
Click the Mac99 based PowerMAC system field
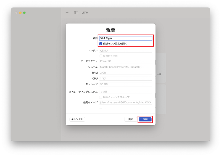point(126,67)
